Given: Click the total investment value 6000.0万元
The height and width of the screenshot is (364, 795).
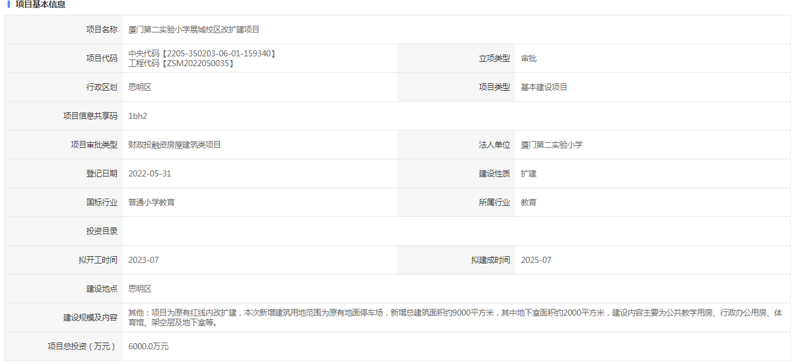Looking at the screenshot, I should 148,346.
